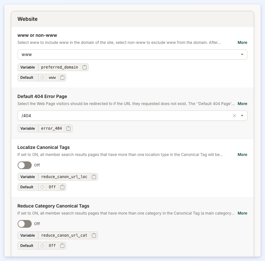Copy the default www value
This screenshot has height=261, width=265.
point(62,77)
